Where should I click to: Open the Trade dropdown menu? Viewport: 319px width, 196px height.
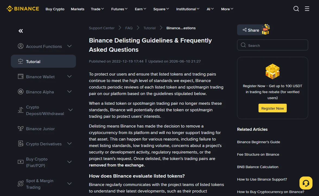click(x=97, y=9)
